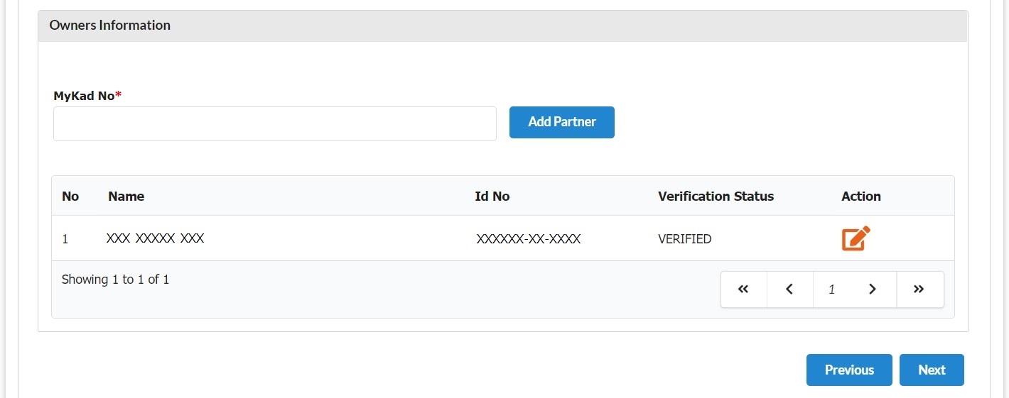The image size is (1009, 398).
Task: Click the Owners Information panel header
Action: [110, 26]
